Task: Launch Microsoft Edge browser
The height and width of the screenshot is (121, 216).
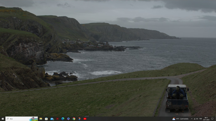Action: tap(63, 119)
